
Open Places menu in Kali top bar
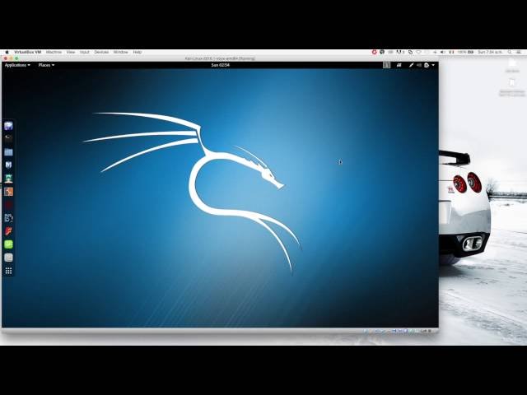[x=46, y=65]
